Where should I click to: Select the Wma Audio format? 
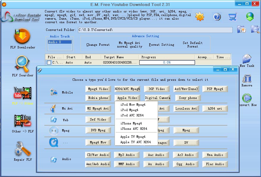click(x=215, y=155)
